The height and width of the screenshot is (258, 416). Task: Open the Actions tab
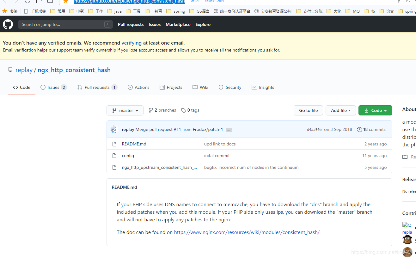(x=138, y=87)
